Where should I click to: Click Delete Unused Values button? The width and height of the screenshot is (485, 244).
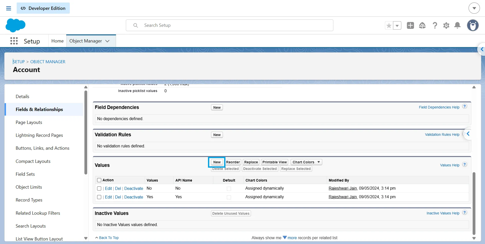coord(231,213)
